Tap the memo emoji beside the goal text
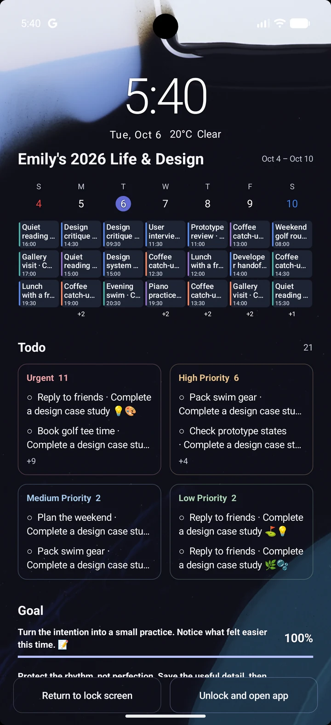331x725 pixels. point(63,644)
